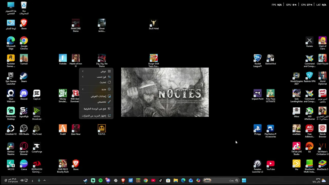Select the Hearts of Iron IV icon
The image size is (329, 185).
pyautogui.click(x=76, y=61)
